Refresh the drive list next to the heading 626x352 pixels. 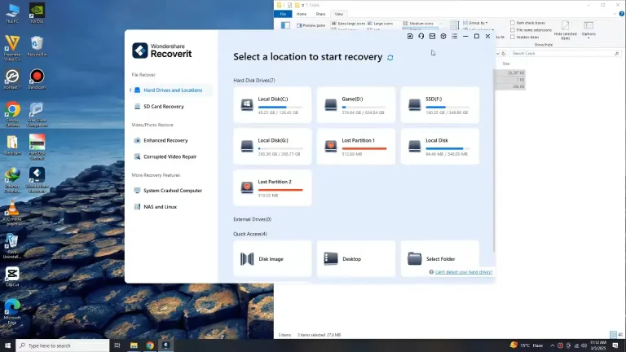[x=390, y=58]
